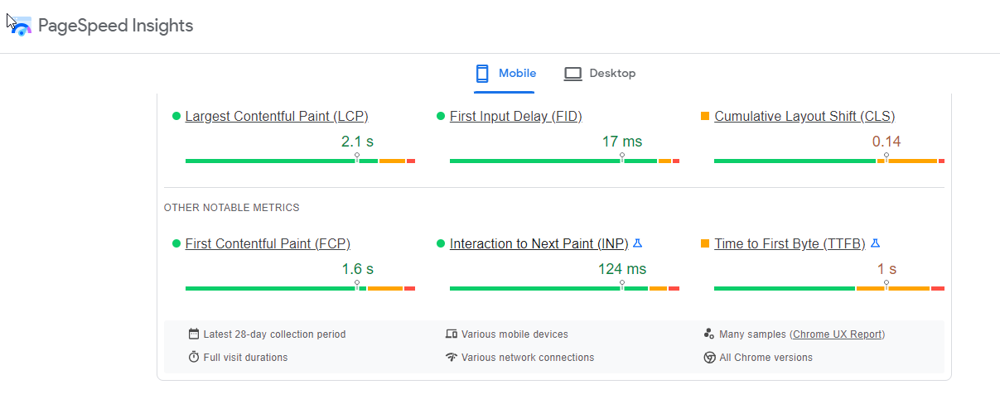This screenshot has height=404, width=1000.
Task: Click the Various network connections text
Action: (528, 358)
